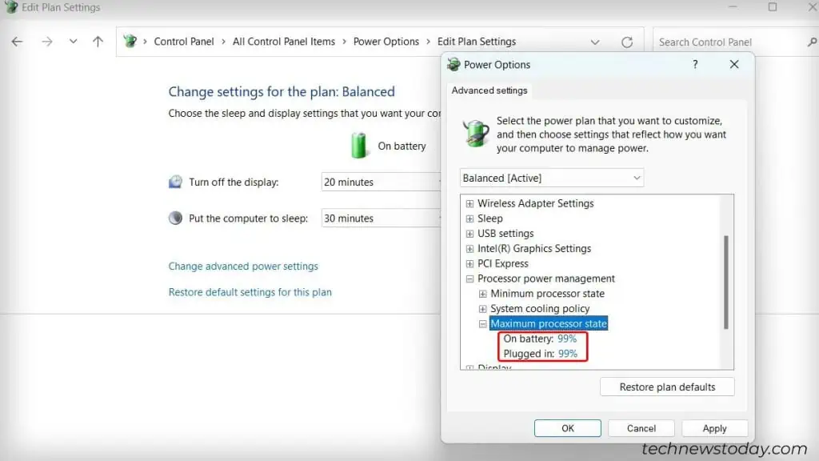Click the moon icon beside Put the computer to sleep

click(x=175, y=218)
